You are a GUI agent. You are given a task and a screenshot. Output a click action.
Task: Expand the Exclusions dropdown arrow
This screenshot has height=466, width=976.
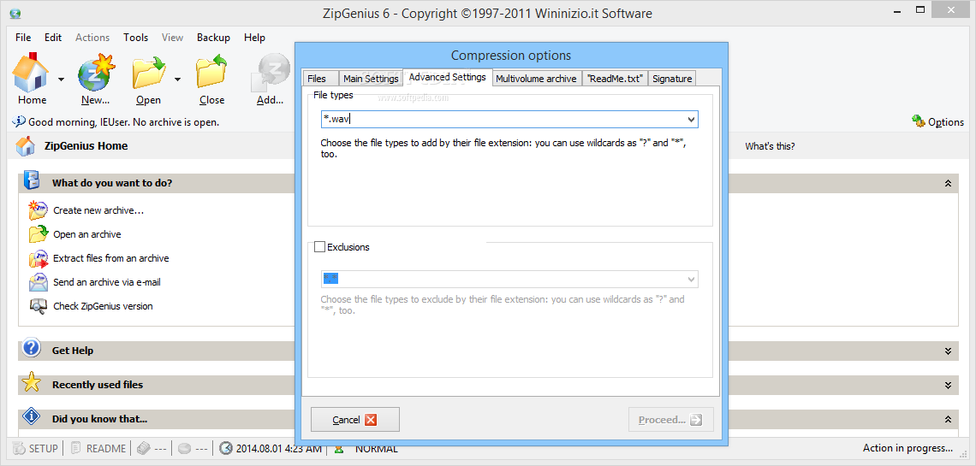pos(691,279)
